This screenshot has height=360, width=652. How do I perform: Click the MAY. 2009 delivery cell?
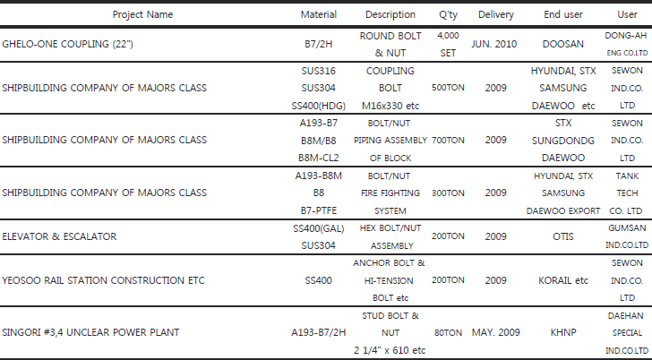click(495, 332)
